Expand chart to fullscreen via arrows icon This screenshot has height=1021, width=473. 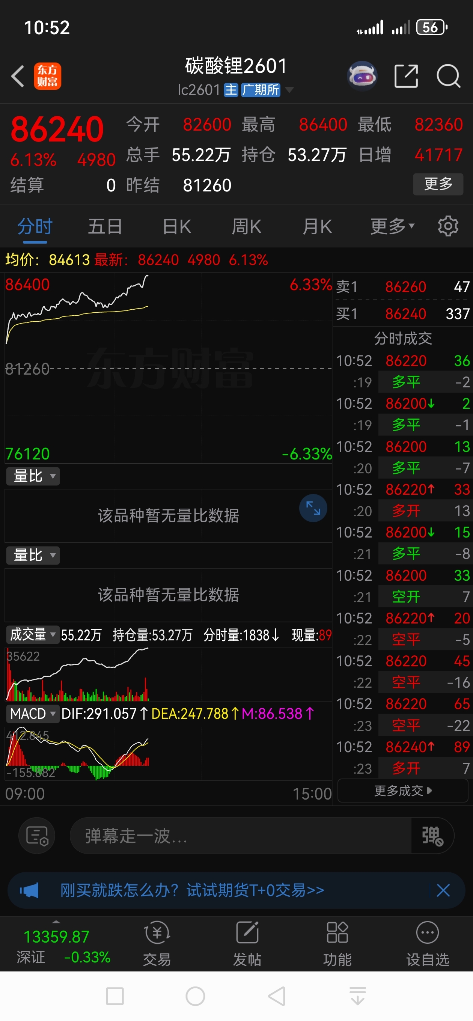point(313,508)
